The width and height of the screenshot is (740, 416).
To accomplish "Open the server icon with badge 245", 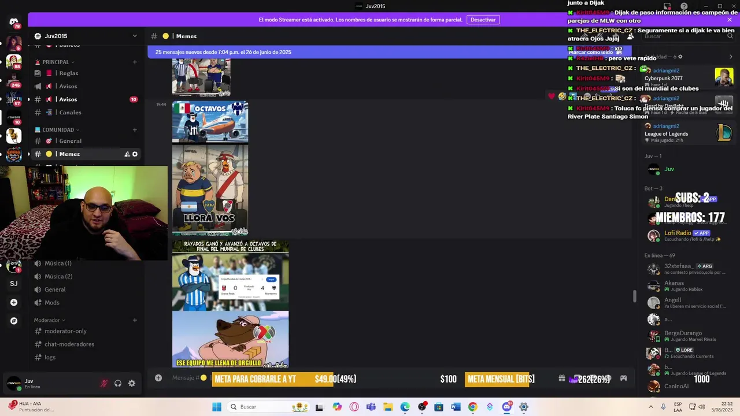I will (x=14, y=80).
